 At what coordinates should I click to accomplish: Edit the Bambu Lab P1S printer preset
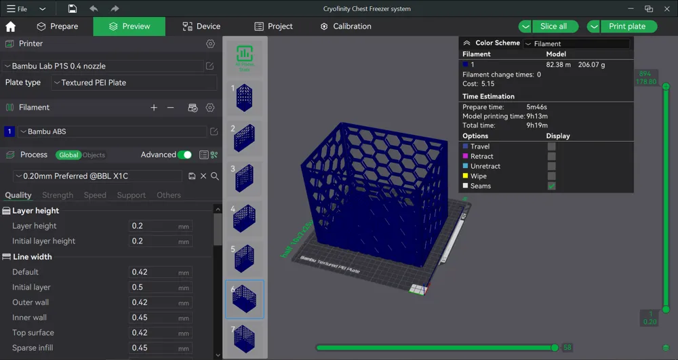210,66
